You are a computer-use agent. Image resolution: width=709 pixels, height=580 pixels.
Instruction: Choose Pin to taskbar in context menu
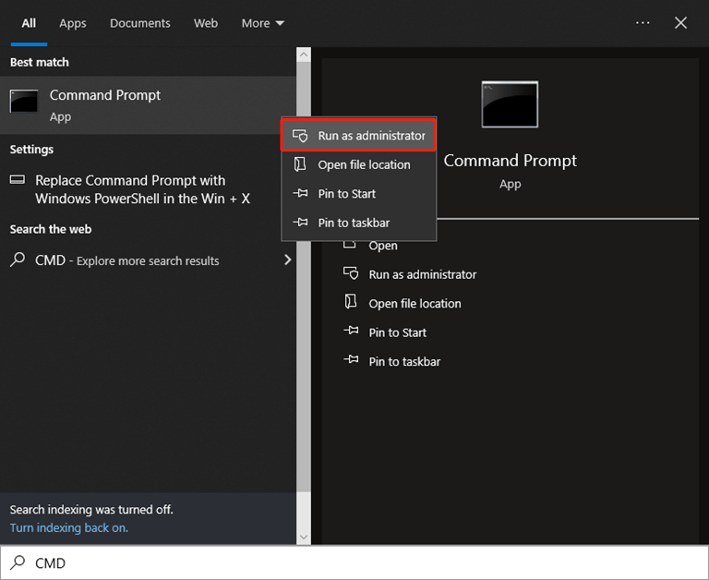pos(358,223)
